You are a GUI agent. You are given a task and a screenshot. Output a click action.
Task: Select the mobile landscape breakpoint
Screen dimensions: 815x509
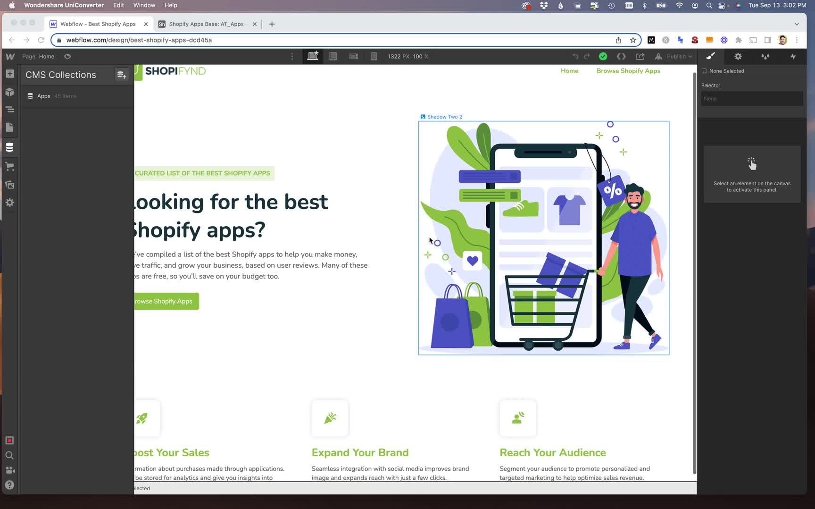click(x=353, y=57)
